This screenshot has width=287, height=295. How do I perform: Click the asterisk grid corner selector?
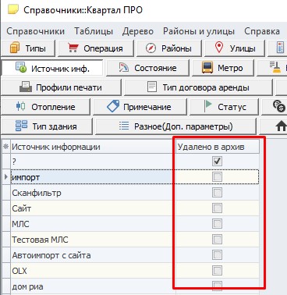[x=5, y=147]
